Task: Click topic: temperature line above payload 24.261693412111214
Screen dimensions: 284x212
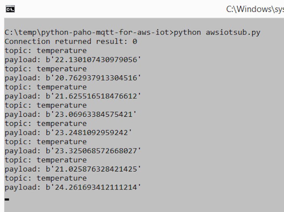Action: pyautogui.click(x=46, y=178)
